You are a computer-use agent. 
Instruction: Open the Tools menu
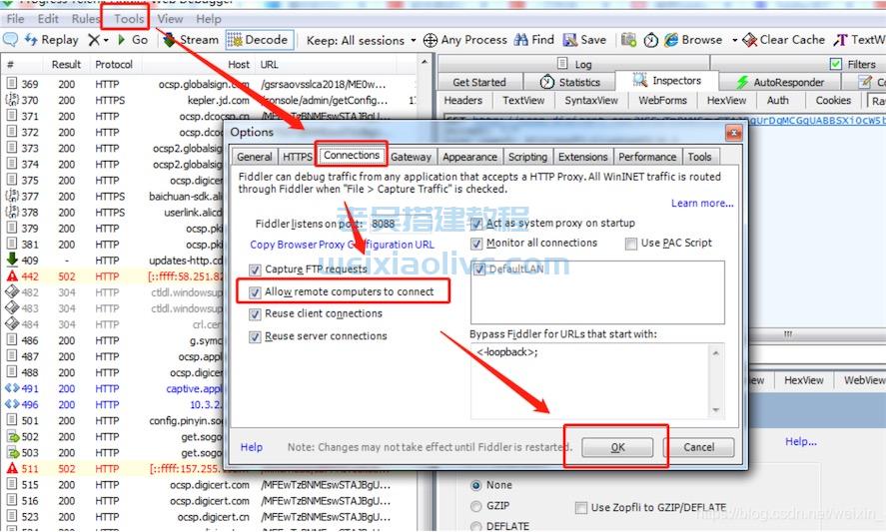(x=129, y=19)
